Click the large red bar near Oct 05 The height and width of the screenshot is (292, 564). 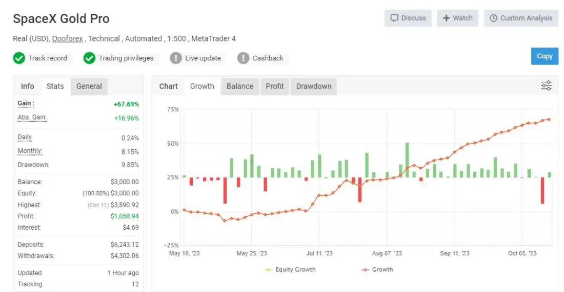542,190
